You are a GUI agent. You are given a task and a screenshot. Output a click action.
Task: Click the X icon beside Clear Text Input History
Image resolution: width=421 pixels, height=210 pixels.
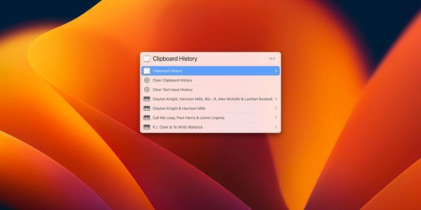point(147,89)
